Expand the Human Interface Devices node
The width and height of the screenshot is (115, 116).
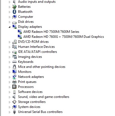pyautogui.click(x=9, y=47)
